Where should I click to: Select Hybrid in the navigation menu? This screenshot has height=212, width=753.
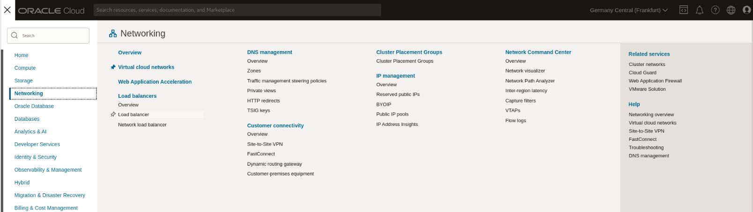click(22, 183)
